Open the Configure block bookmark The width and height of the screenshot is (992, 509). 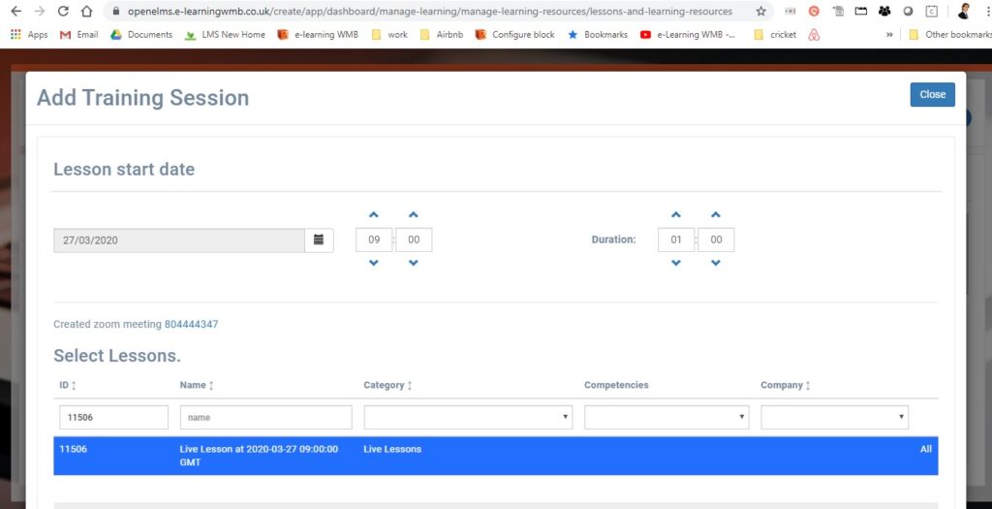515,35
